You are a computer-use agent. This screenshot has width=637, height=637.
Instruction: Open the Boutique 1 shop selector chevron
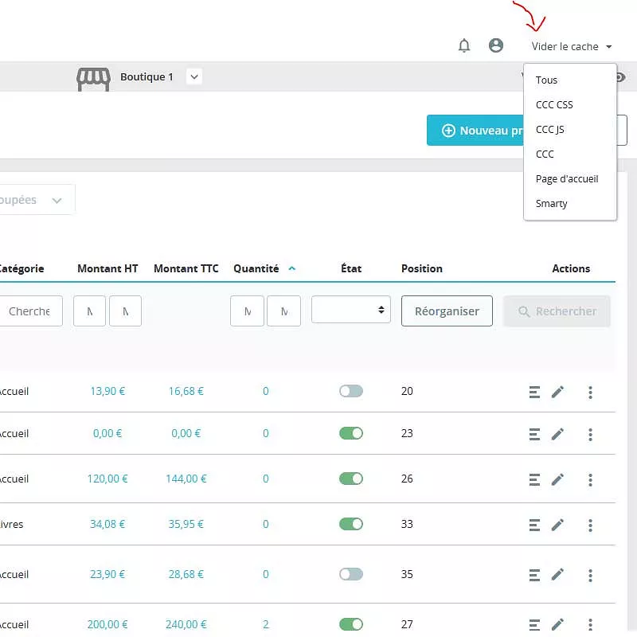pyautogui.click(x=194, y=76)
